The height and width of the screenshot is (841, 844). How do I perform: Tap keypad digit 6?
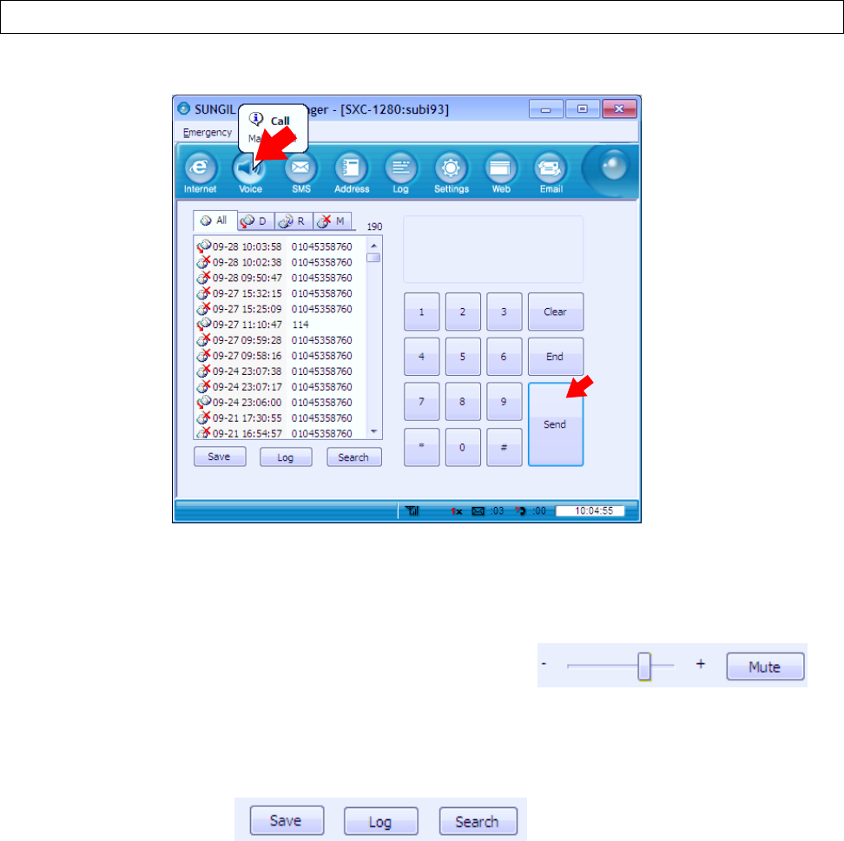(504, 356)
